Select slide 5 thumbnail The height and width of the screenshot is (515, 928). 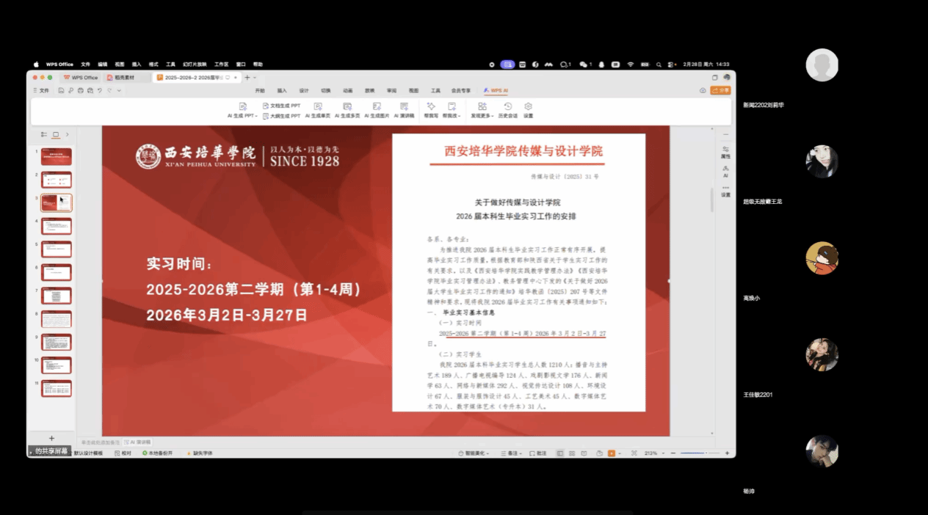click(x=56, y=249)
